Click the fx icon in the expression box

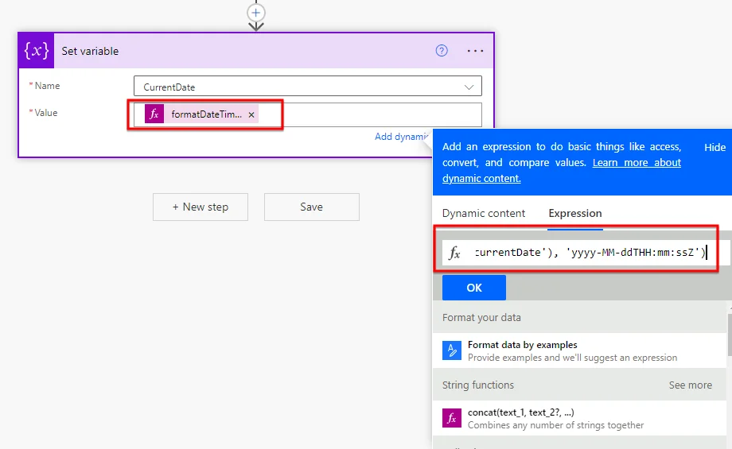[x=455, y=253]
